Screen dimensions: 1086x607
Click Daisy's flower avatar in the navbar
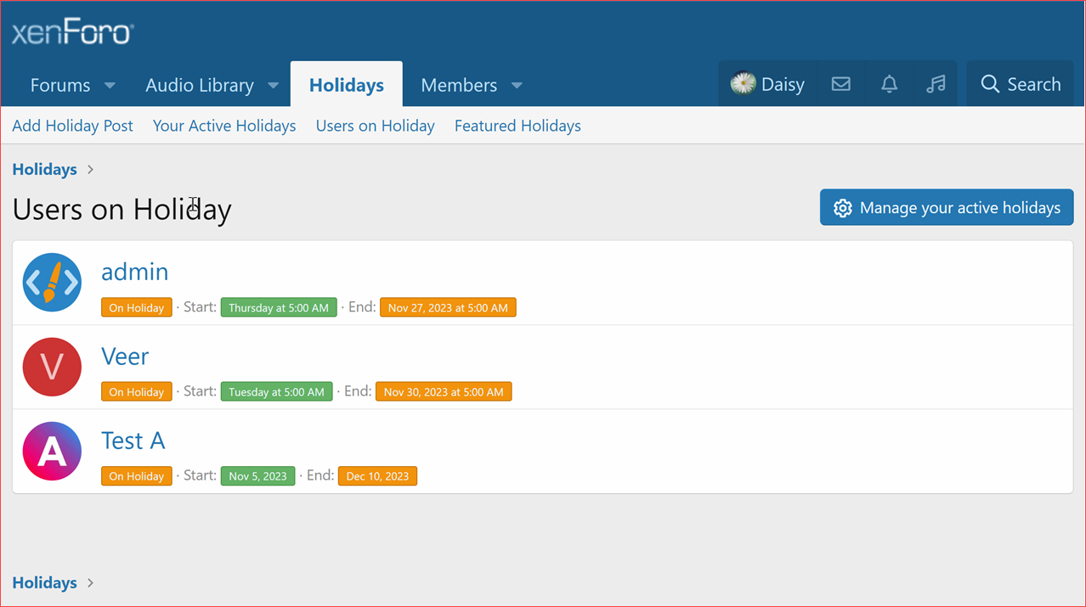tap(742, 83)
